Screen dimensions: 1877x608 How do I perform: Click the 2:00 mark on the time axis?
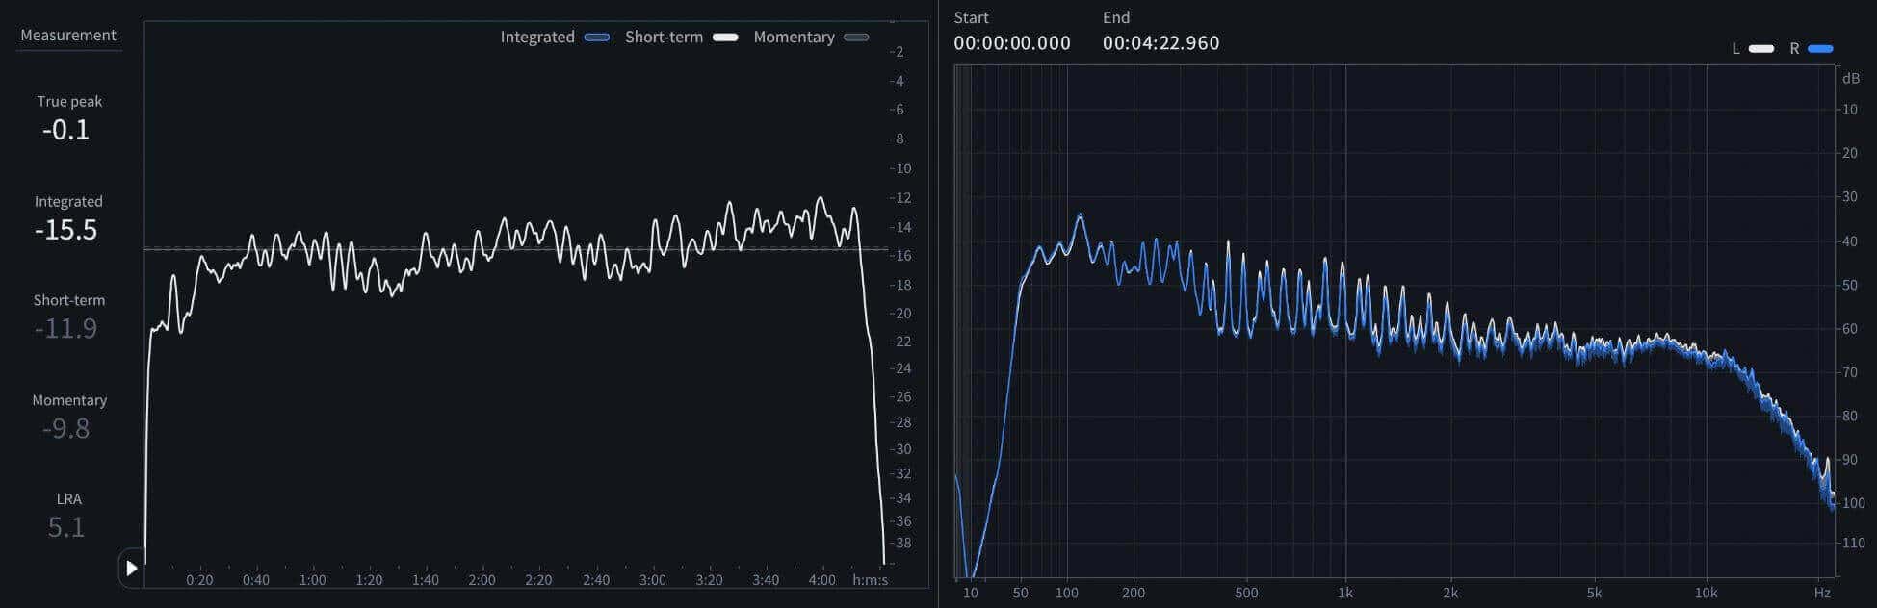482,580
